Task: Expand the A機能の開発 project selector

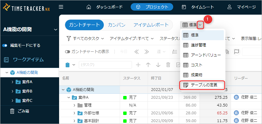Action: click(56, 30)
